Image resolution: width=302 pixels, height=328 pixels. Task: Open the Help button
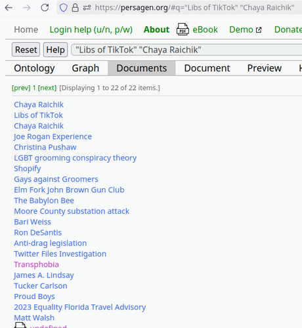tap(55, 50)
